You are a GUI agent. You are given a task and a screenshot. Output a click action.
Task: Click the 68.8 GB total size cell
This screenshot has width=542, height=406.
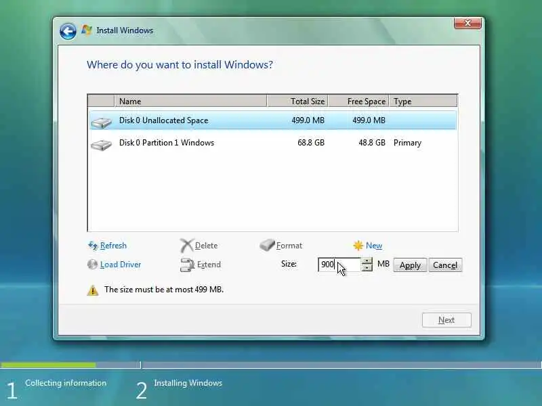(311, 143)
